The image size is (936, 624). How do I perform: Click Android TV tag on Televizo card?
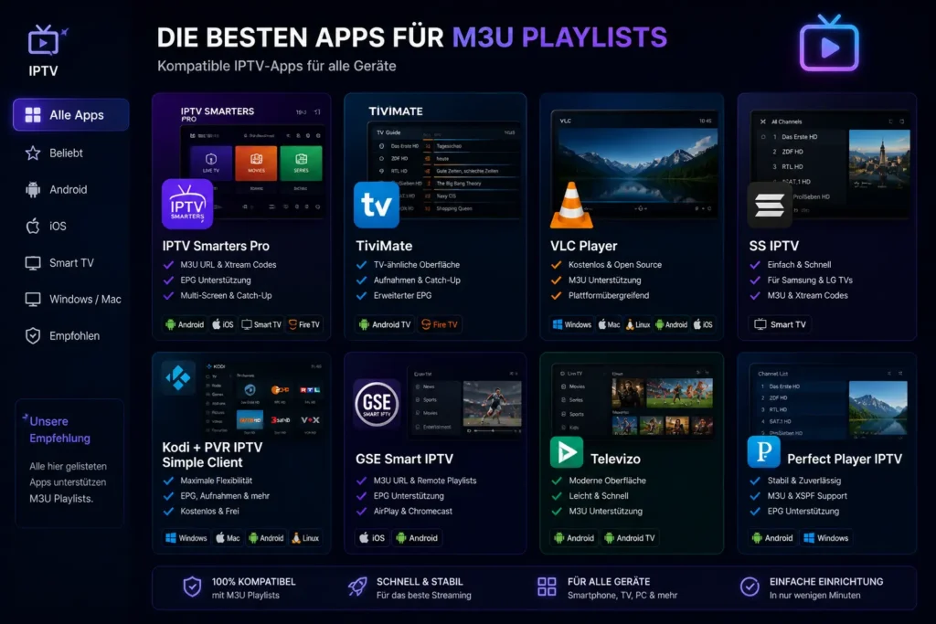coord(631,538)
